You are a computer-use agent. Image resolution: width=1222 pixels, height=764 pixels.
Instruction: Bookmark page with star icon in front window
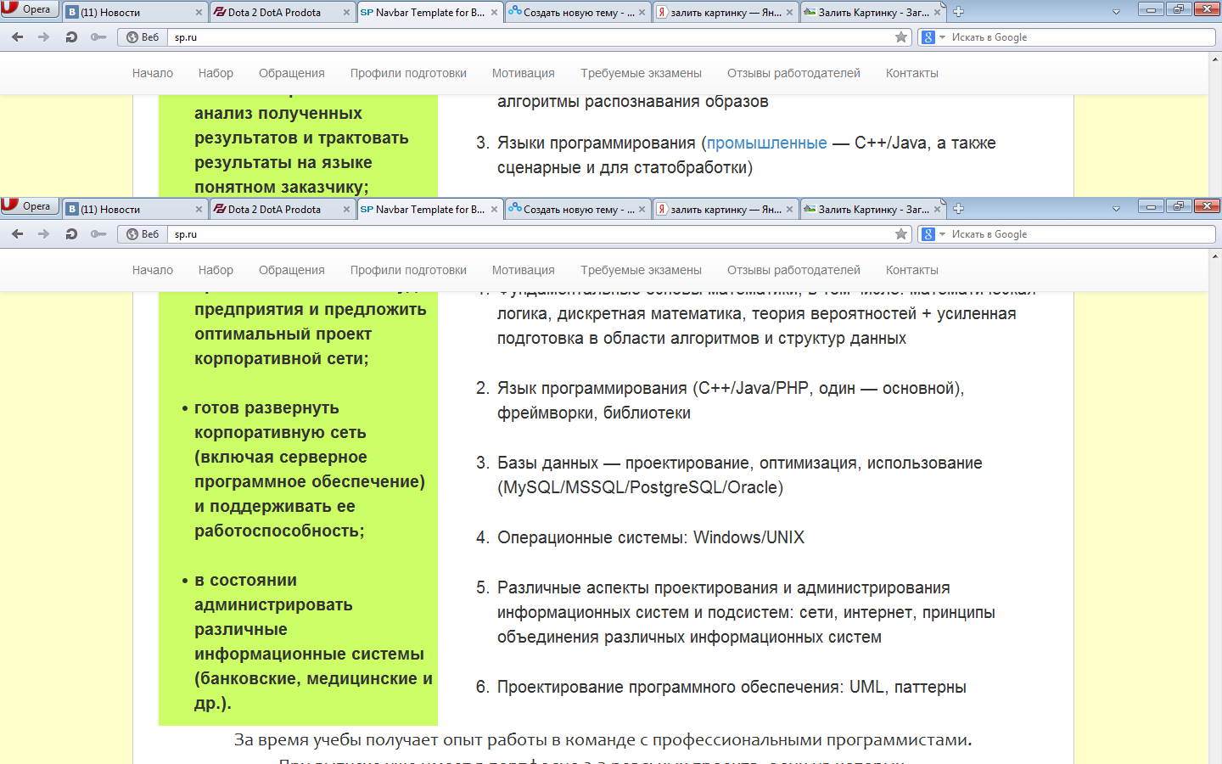click(x=901, y=234)
